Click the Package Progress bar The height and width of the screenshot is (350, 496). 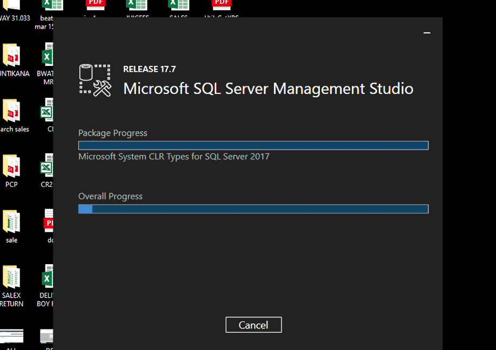coord(253,145)
